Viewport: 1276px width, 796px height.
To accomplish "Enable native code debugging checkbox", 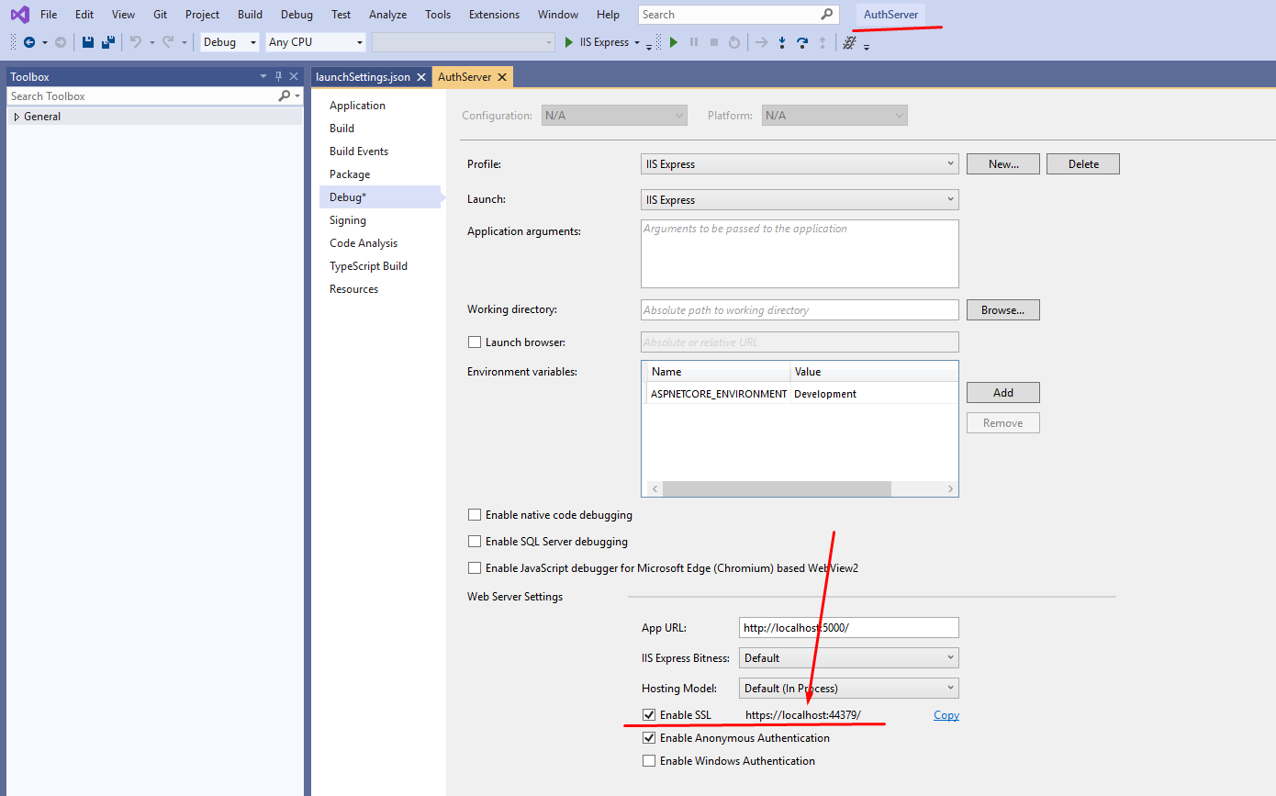I will tap(475, 515).
